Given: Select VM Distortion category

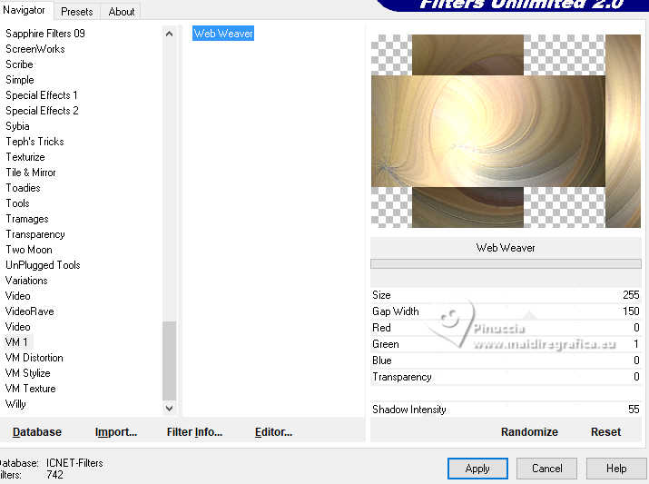Looking at the screenshot, I should pos(34,358).
